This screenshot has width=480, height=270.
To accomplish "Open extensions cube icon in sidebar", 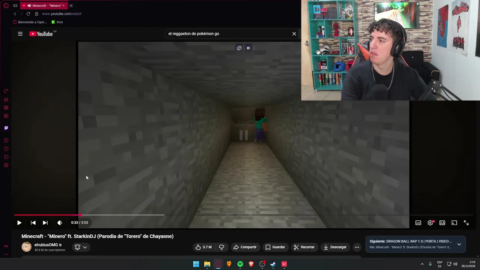I will (x=6, y=157).
